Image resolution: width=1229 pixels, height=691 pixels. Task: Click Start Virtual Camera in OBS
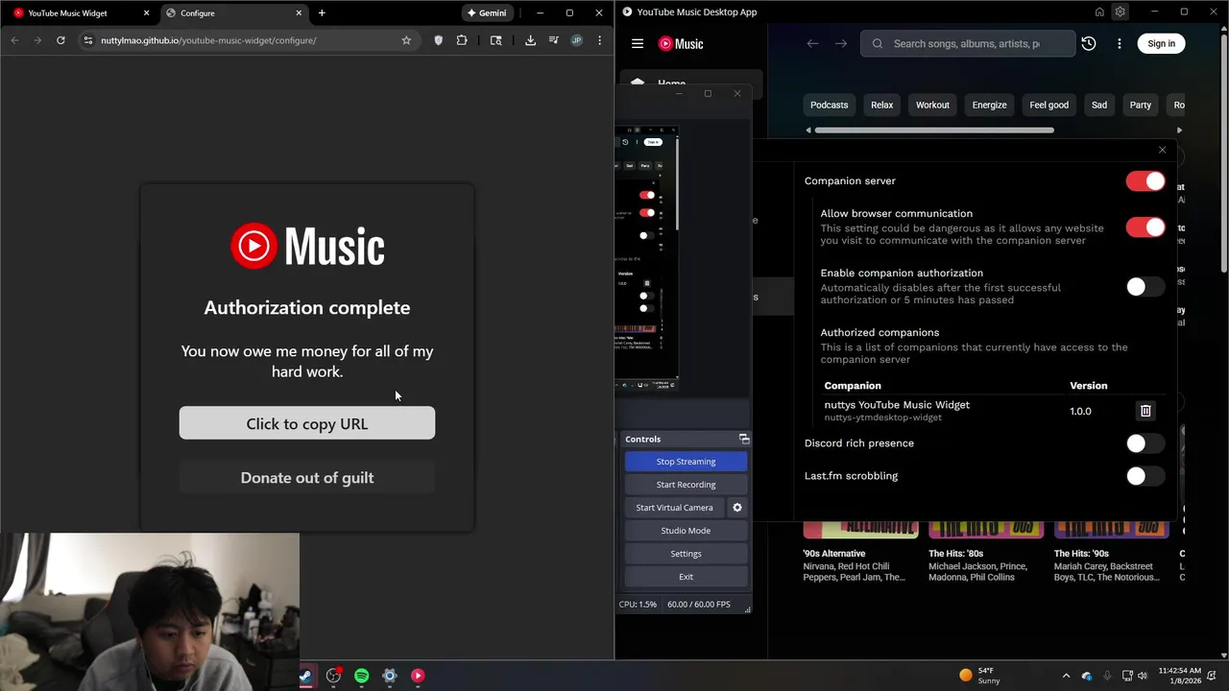coord(674,508)
